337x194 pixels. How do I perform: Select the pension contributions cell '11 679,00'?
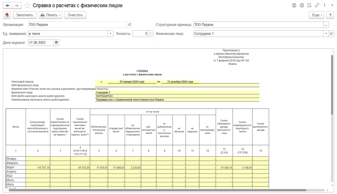pos(99,167)
